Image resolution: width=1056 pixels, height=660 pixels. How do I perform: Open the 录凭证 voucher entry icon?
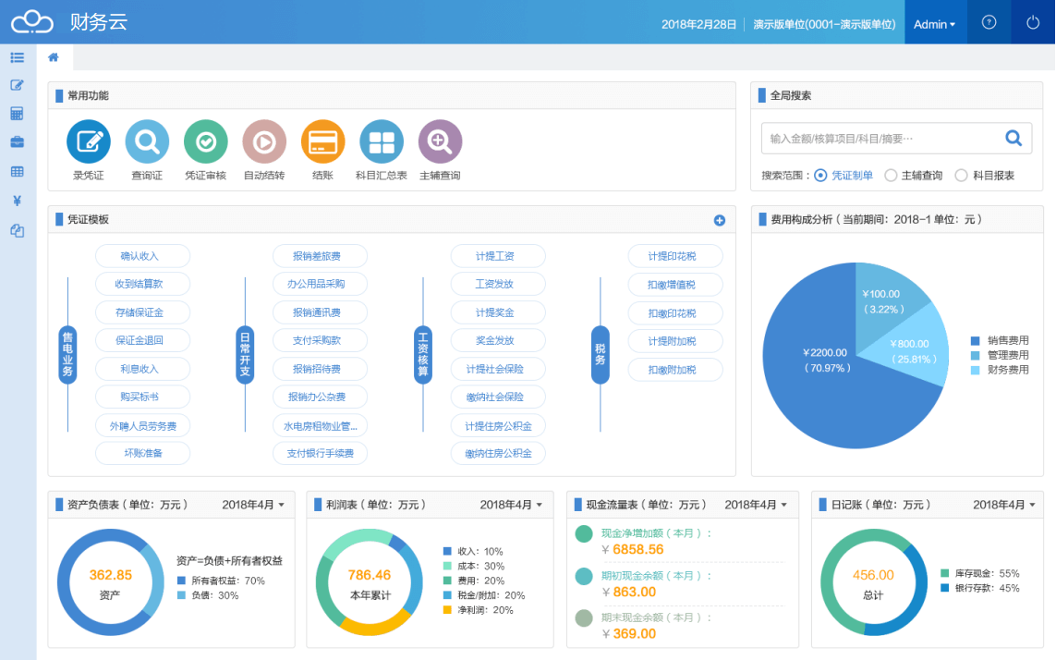(89, 142)
